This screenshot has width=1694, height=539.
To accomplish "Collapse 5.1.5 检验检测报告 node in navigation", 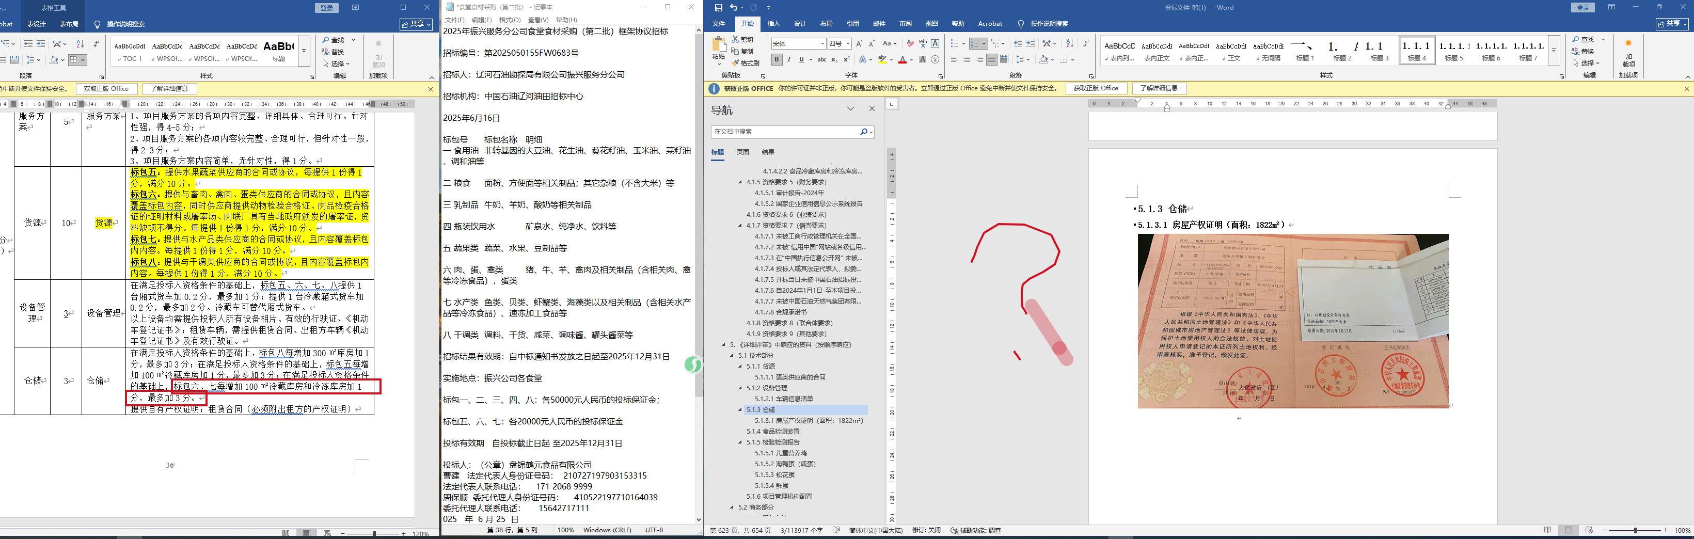I will tap(740, 442).
